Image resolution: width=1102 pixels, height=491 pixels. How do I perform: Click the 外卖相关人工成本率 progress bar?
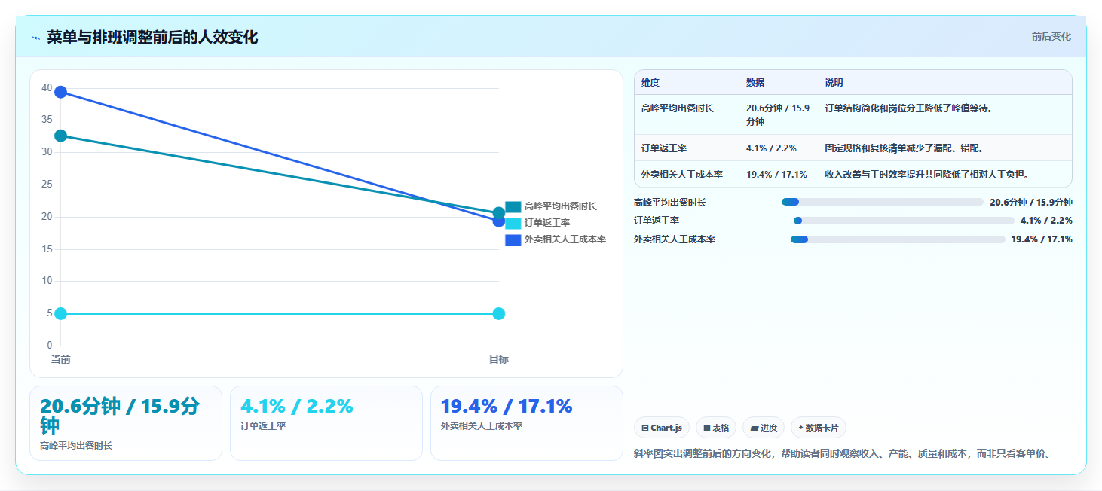898,239
